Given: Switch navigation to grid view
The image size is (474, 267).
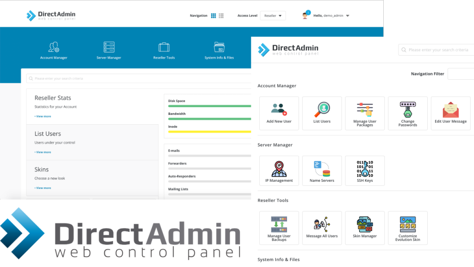Looking at the screenshot, I should click(x=213, y=16).
